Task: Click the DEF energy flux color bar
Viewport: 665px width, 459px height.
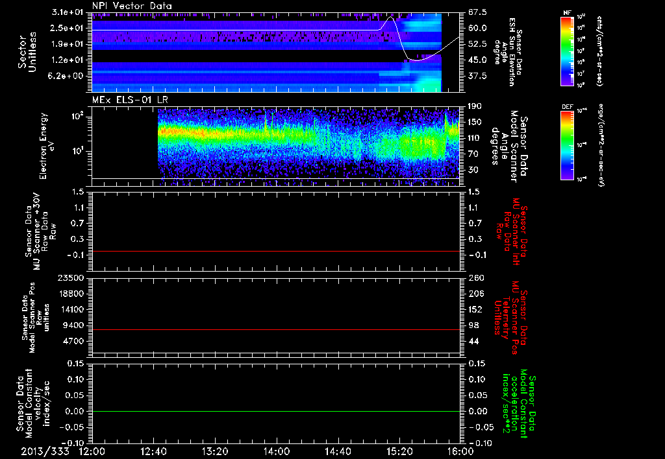Action: (x=568, y=145)
